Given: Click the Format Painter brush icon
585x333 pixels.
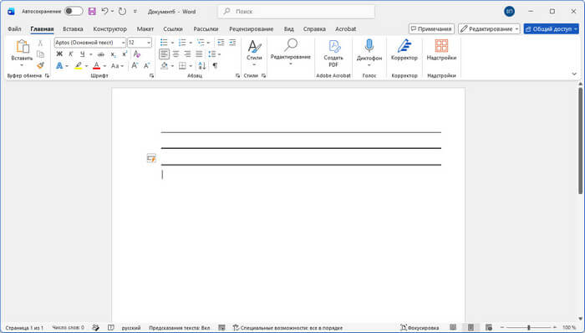Looking at the screenshot, I should [40, 66].
